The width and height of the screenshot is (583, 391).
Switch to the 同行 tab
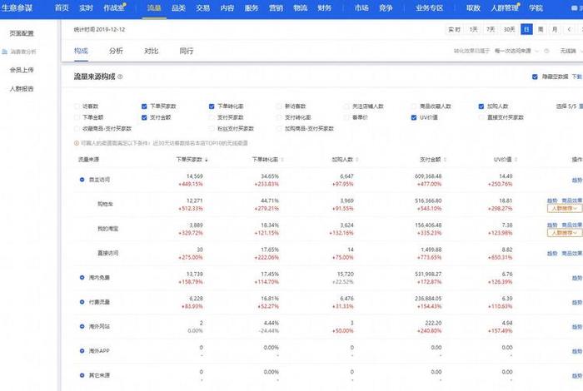[x=187, y=51]
